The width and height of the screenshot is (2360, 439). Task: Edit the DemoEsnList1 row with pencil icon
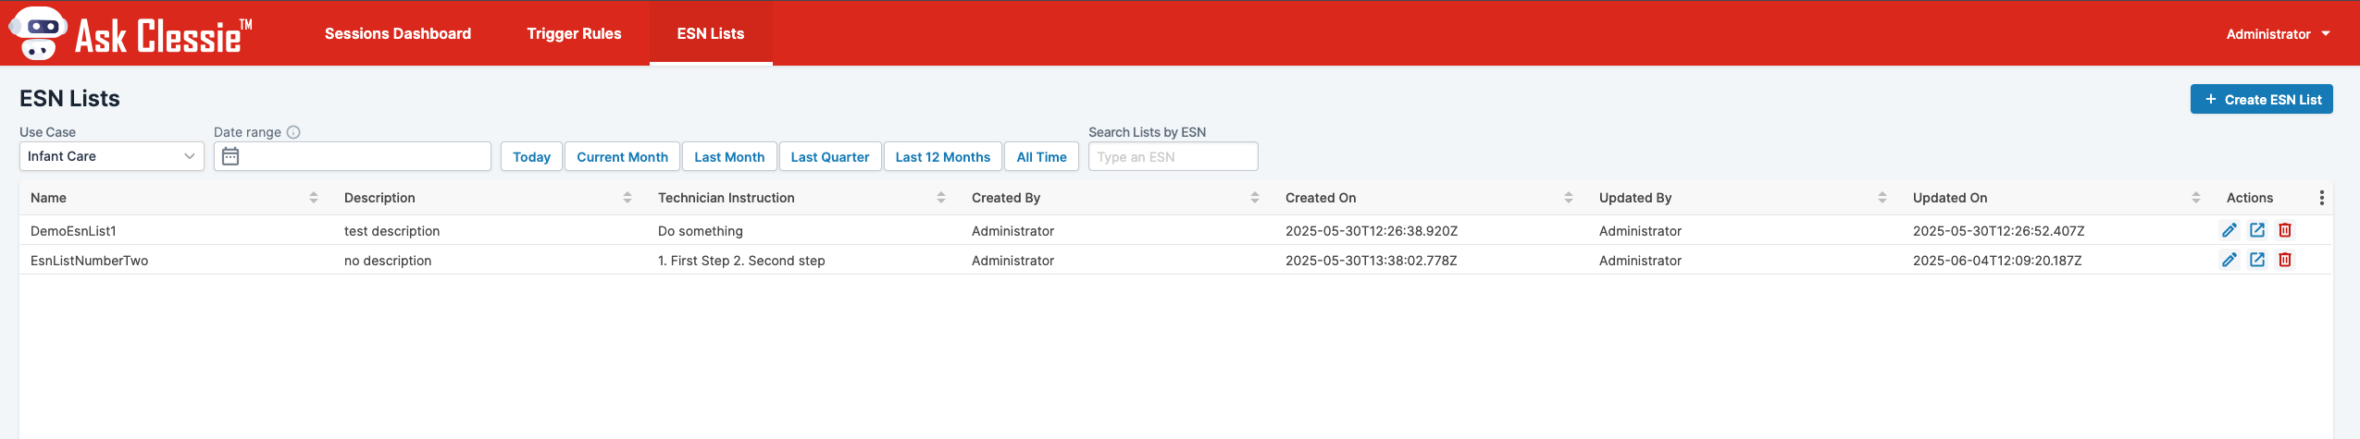[2229, 230]
